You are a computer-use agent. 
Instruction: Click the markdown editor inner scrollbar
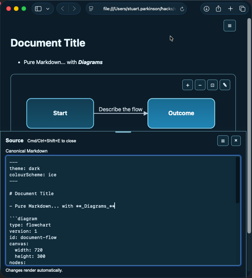tap(238, 180)
